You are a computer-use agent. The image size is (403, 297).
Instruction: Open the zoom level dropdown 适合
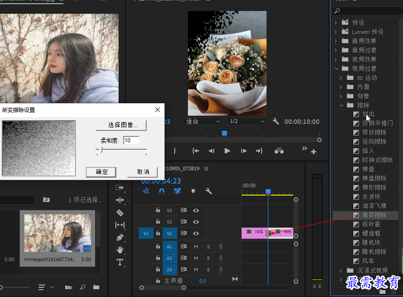click(202, 122)
